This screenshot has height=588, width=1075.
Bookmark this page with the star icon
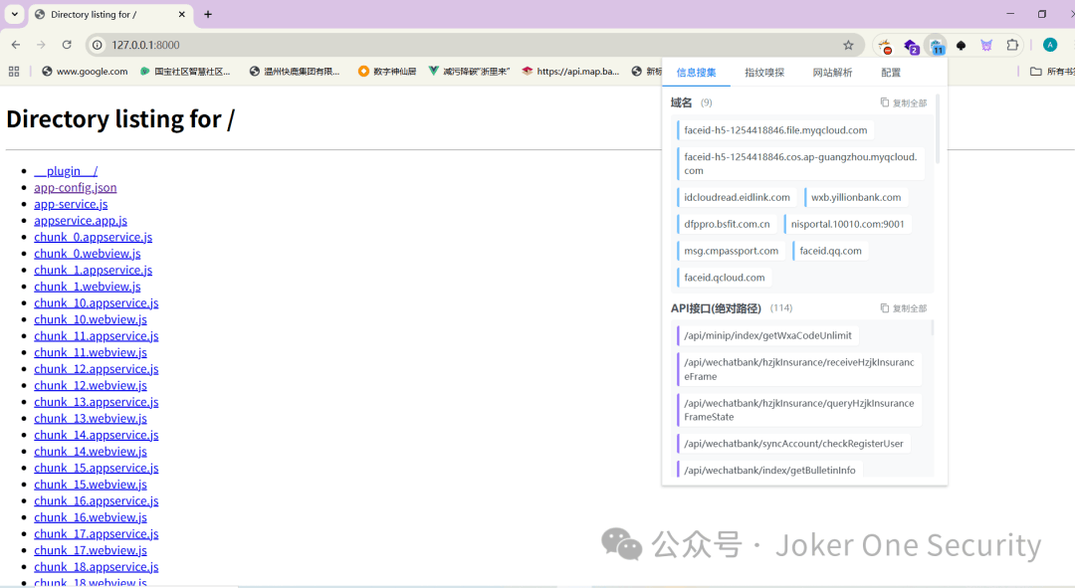[848, 45]
